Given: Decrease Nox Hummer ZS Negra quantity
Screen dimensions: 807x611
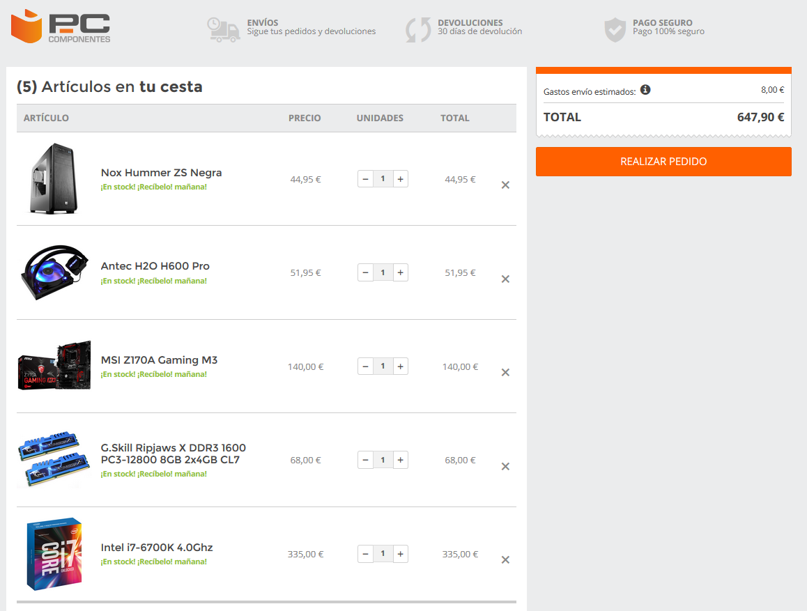Looking at the screenshot, I should click(x=365, y=179).
